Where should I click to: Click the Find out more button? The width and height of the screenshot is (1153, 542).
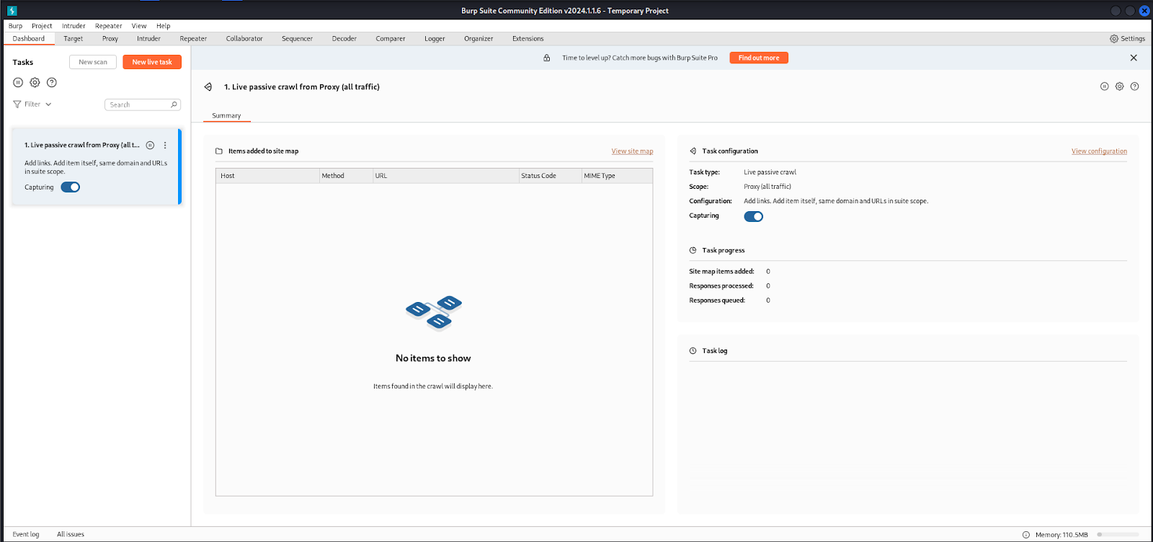click(x=759, y=58)
